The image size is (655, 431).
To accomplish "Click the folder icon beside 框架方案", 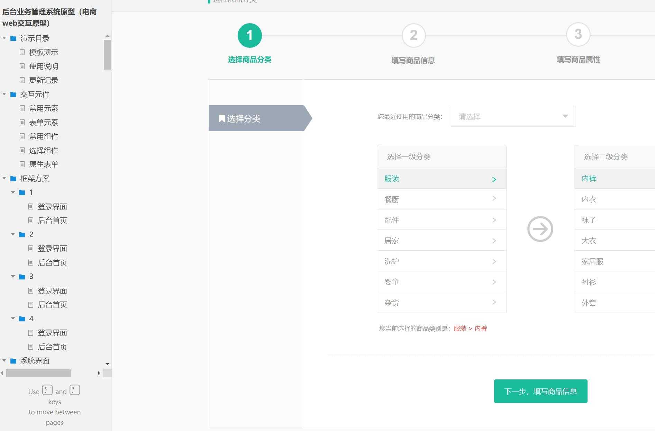I will pyautogui.click(x=13, y=179).
